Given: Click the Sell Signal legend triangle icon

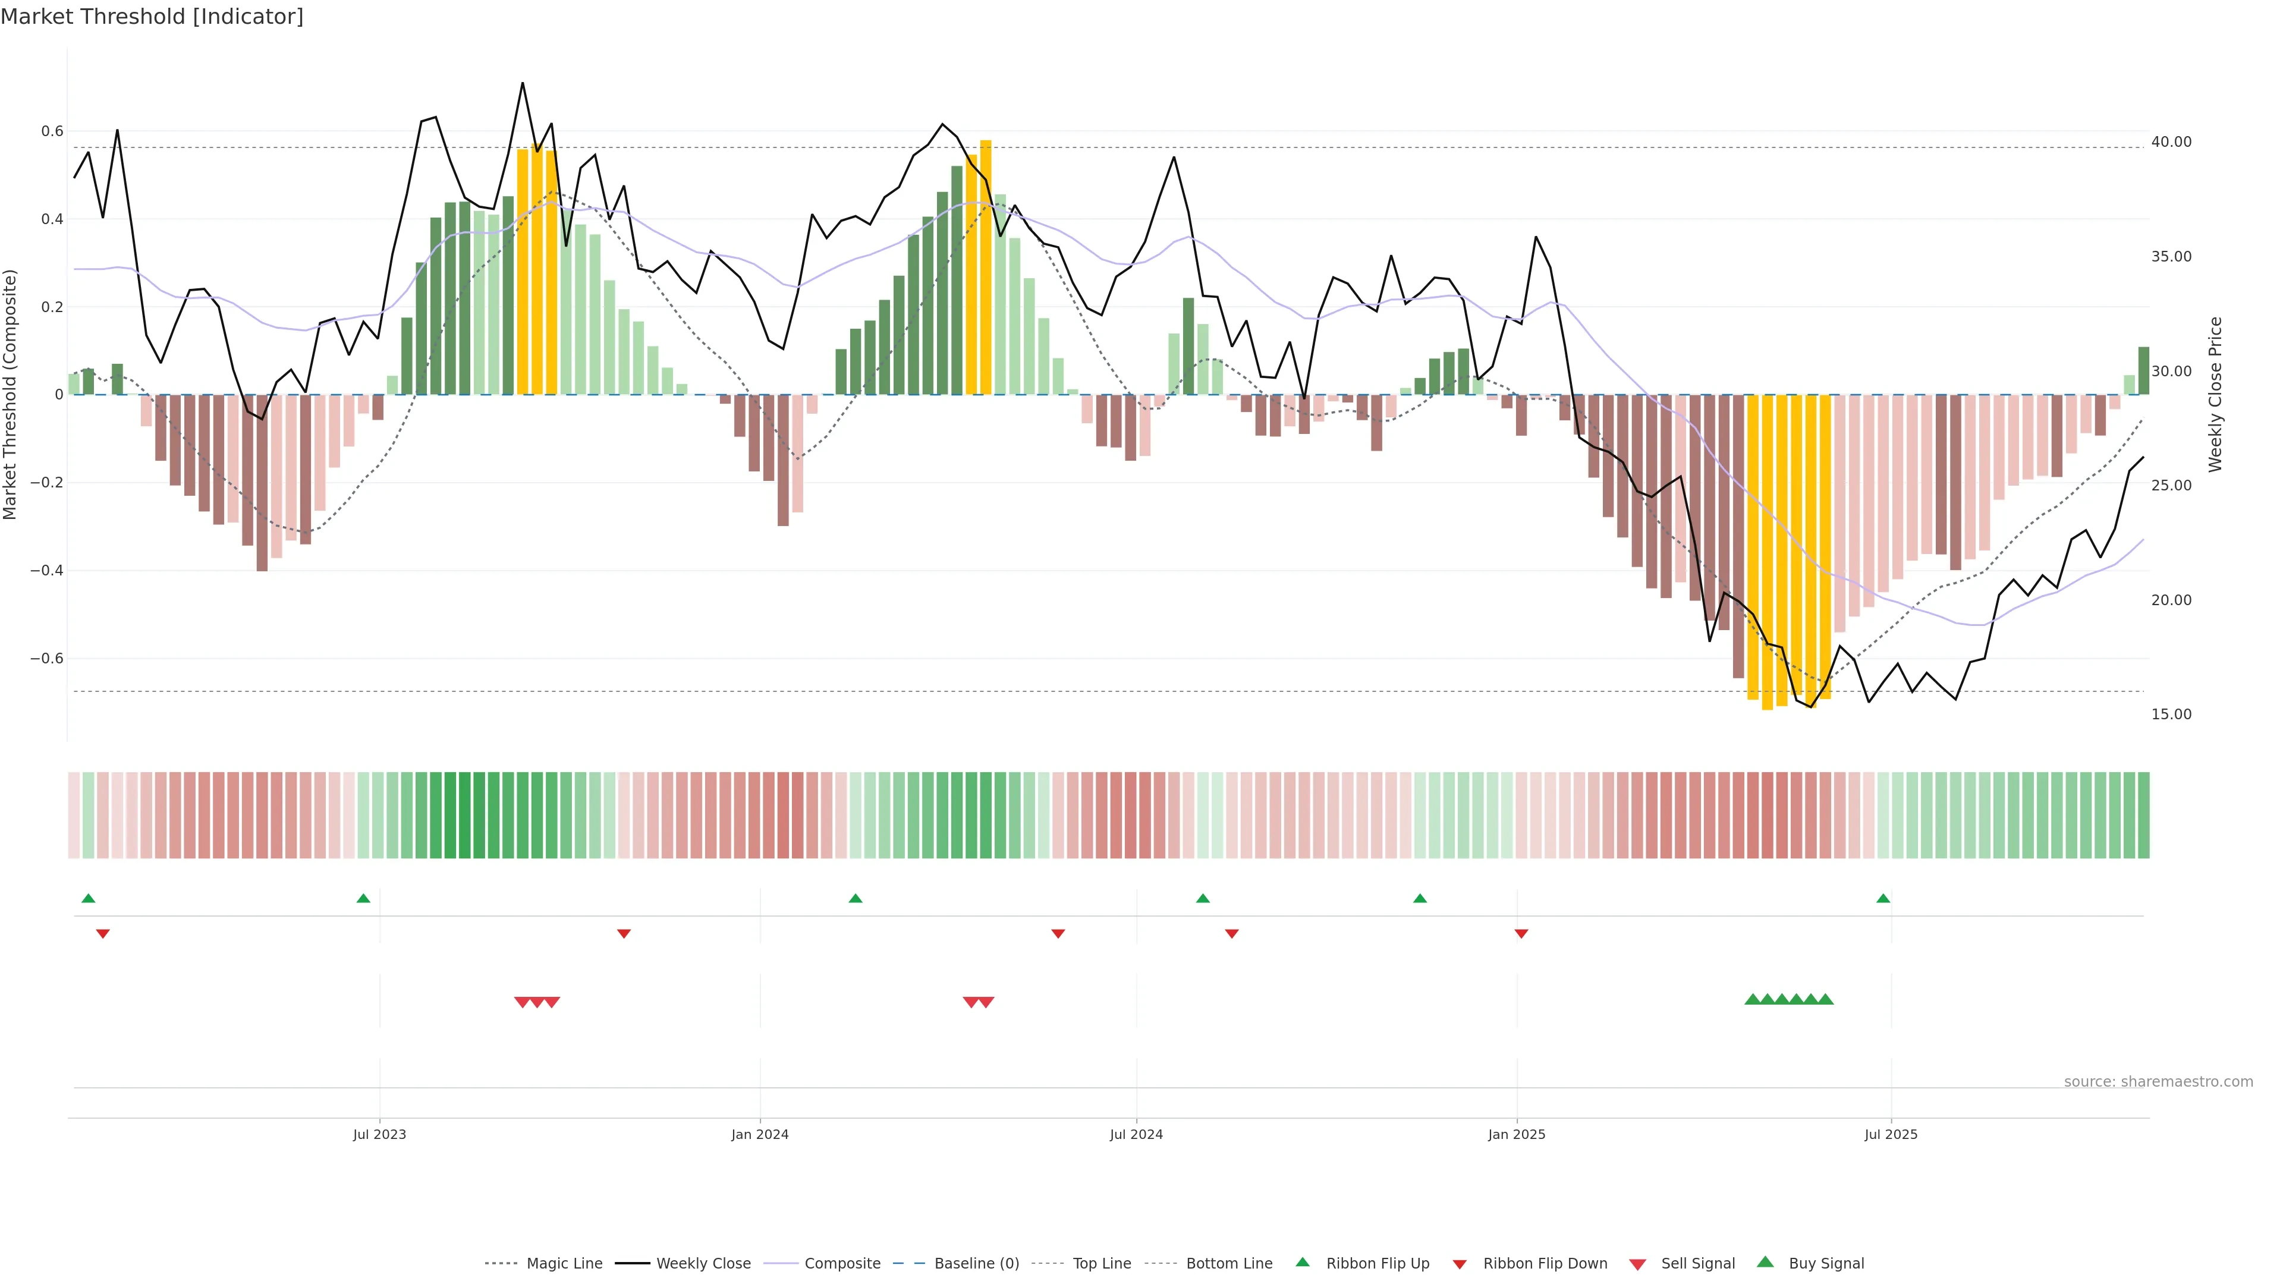Looking at the screenshot, I should point(1637,1264).
